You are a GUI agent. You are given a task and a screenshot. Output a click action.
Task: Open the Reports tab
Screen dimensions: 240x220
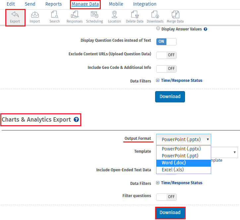pyautogui.click(x=54, y=4)
